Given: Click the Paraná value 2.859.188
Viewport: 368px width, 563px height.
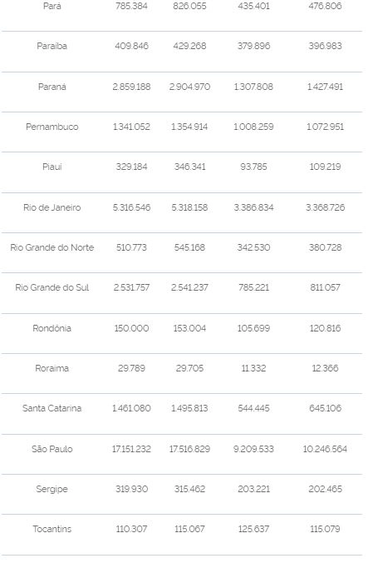Looking at the screenshot, I should pos(131,87).
